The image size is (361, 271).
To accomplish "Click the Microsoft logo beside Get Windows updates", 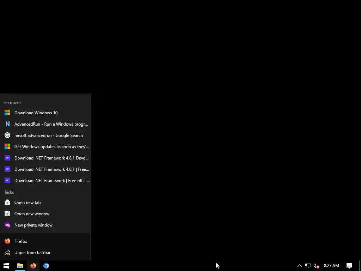I will pos(7,146).
